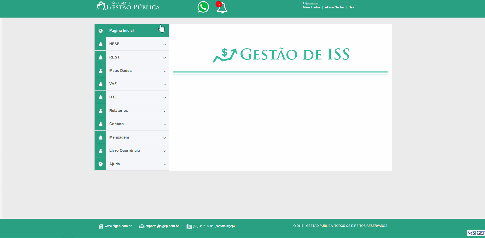
Task: Click the house icon in the footer
Action: point(101,226)
